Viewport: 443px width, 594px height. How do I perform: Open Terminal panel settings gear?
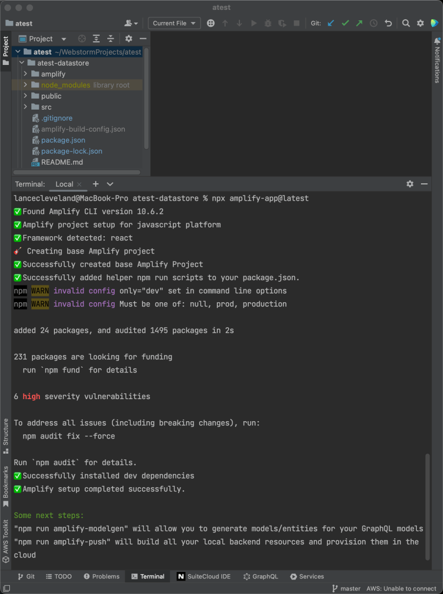(410, 184)
